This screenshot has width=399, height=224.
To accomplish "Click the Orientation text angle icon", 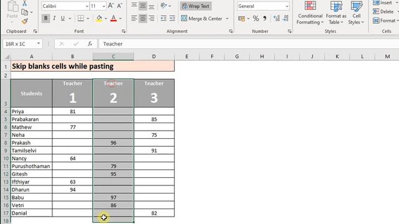I will click(x=163, y=6).
